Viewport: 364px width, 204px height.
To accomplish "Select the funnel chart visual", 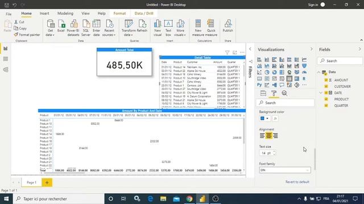I will [304, 66].
